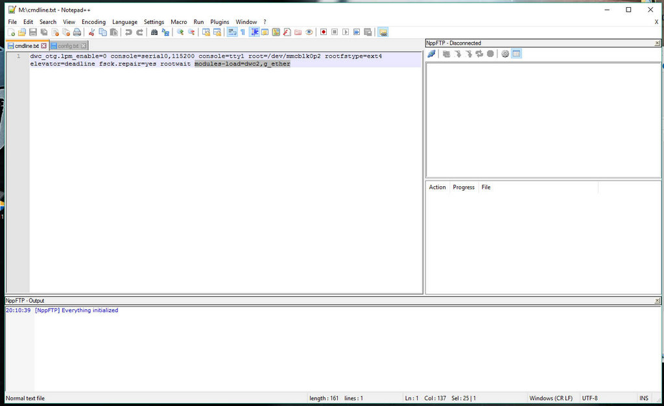Toggle show all characters pilcrow icon
Viewport: 664px width, 406px height.
(243, 32)
